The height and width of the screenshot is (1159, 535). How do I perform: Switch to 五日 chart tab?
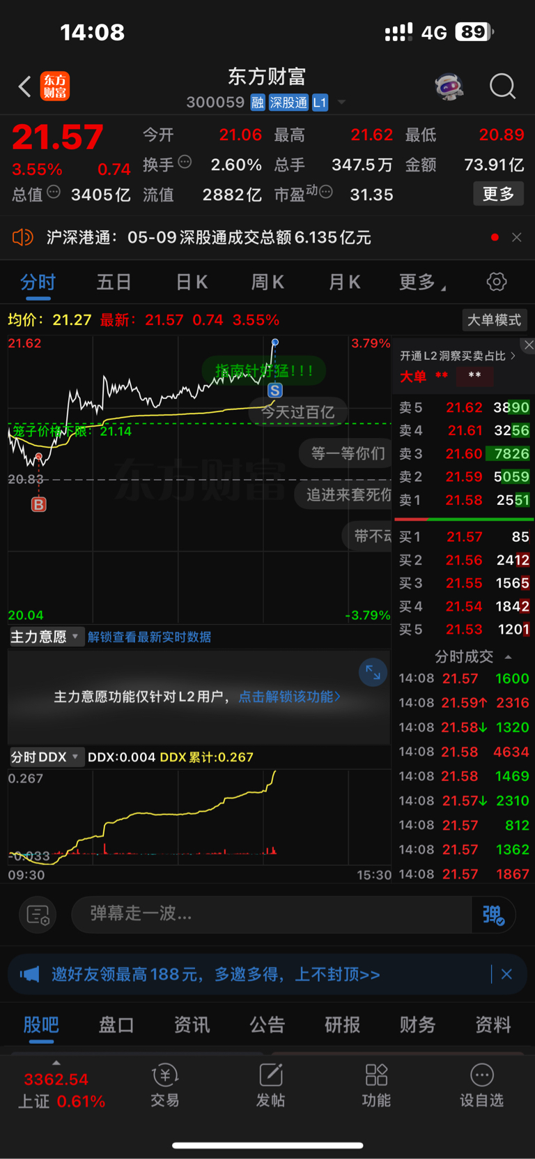click(x=114, y=282)
